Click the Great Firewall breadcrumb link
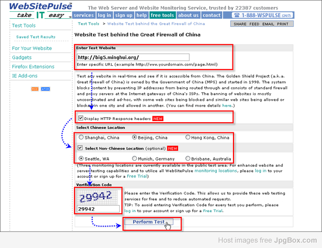 point(156,24)
